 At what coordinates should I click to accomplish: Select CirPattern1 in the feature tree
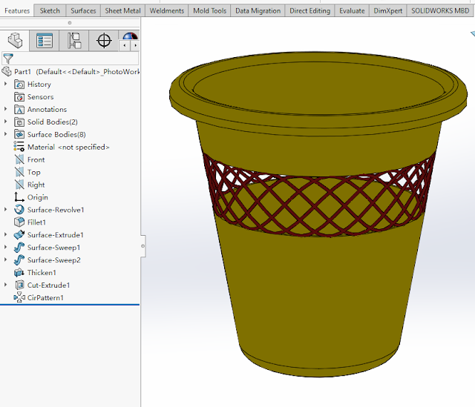[45, 298]
